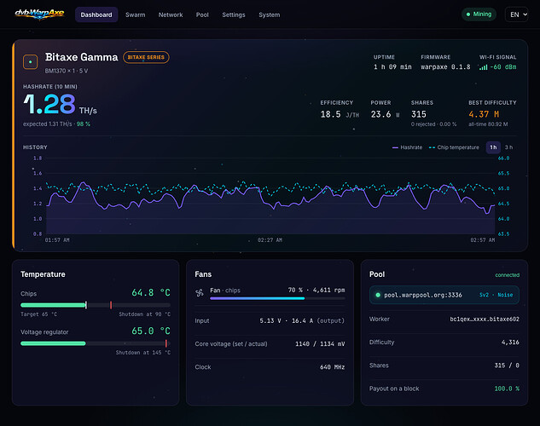Toggle the Chip temperature legend entry
This screenshot has width=540, height=426.
[x=454, y=147]
